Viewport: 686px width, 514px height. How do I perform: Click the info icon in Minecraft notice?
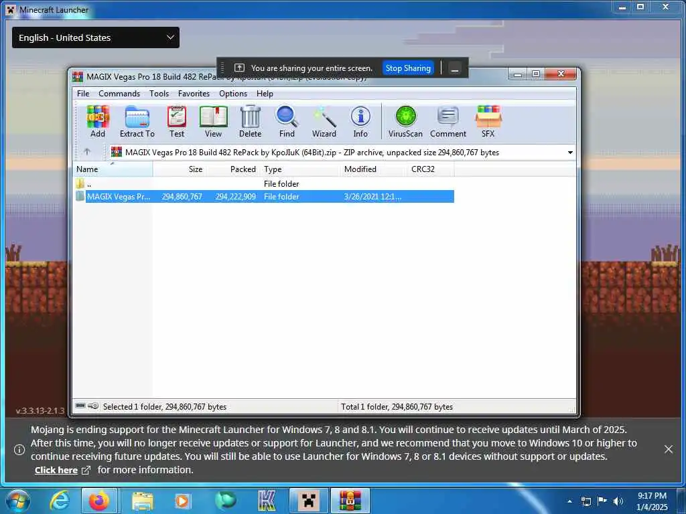pos(19,449)
